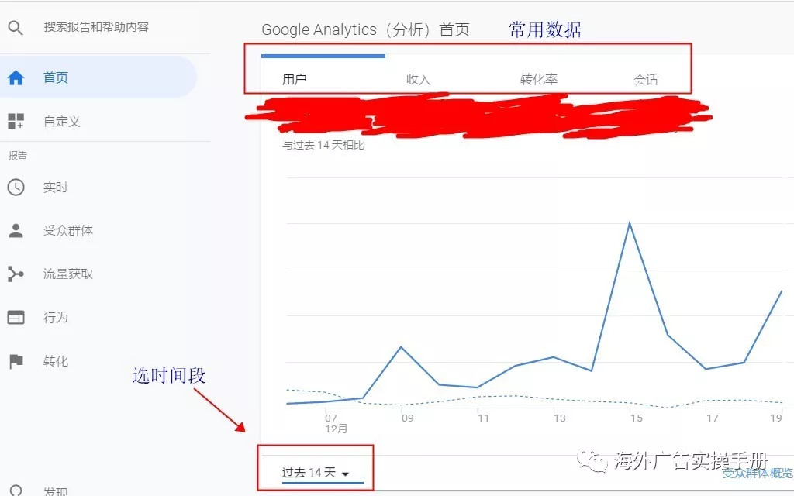This screenshot has width=794, height=496.
Task: Select the 行为 behavior icon
Action: (x=16, y=318)
